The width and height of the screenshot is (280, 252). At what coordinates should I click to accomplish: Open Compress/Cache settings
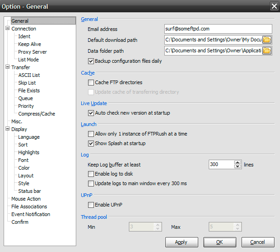tap(37, 114)
